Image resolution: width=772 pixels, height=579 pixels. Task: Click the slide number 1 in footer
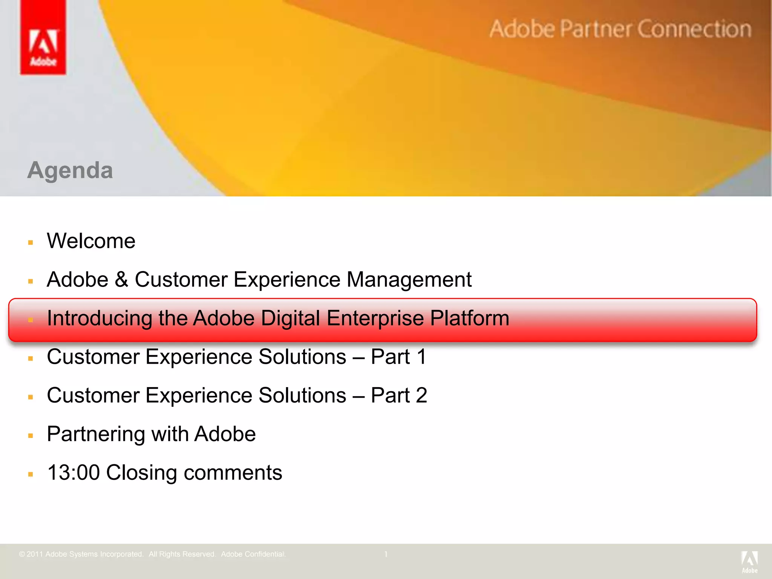386,554
